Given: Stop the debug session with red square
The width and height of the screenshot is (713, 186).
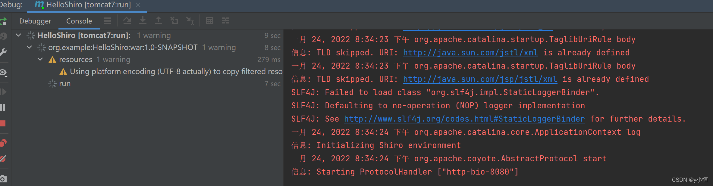Looking at the screenshot, I should click(x=3, y=123).
